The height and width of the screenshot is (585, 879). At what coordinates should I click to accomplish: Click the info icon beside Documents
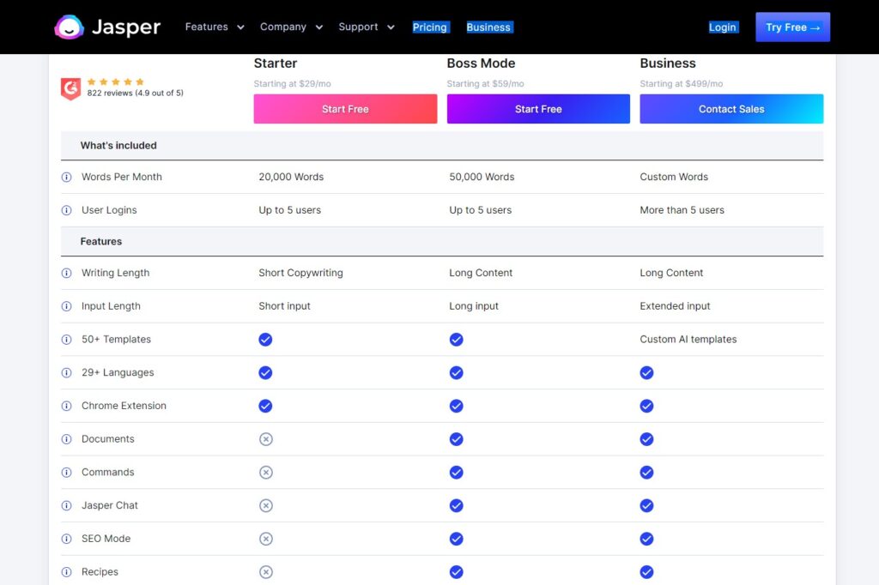(67, 439)
